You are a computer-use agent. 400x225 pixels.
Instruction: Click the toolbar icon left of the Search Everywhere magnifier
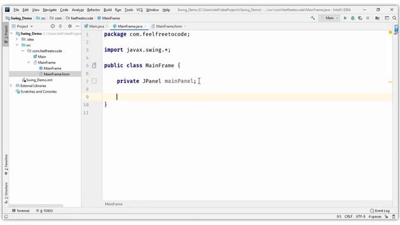pos(387,18)
